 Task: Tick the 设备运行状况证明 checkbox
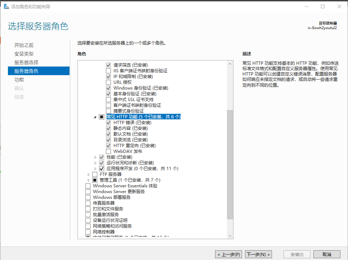pos(88,220)
